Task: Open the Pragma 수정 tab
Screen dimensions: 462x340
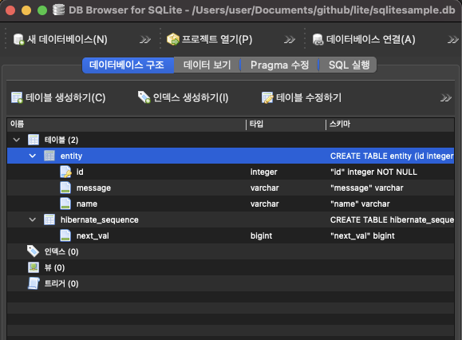Action: [x=279, y=65]
